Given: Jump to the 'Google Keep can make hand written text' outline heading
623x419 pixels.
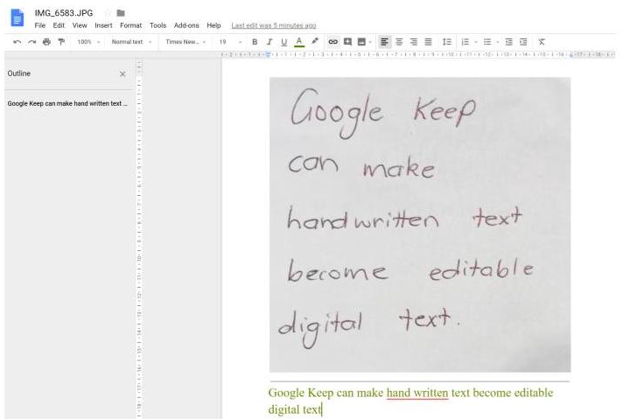Looking at the screenshot, I should click(x=67, y=103).
